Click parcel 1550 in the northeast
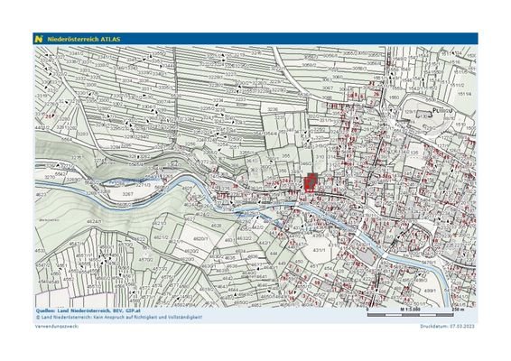The width and height of the screenshot is (511, 361). click(x=395, y=97)
